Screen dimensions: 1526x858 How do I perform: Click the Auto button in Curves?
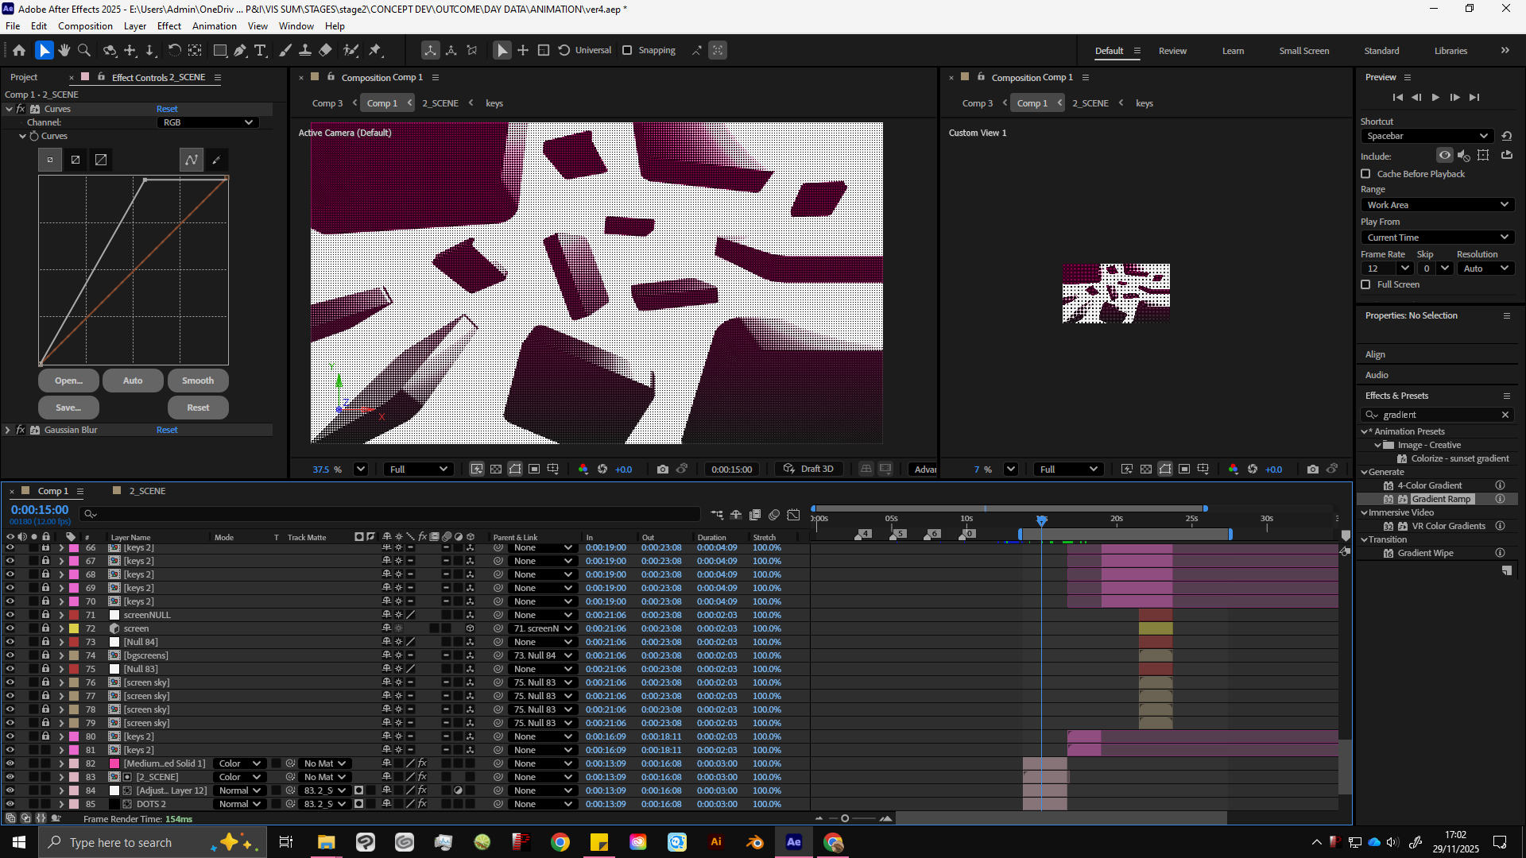coord(133,381)
